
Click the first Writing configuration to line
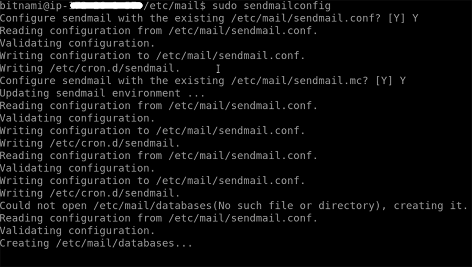[x=152, y=56]
